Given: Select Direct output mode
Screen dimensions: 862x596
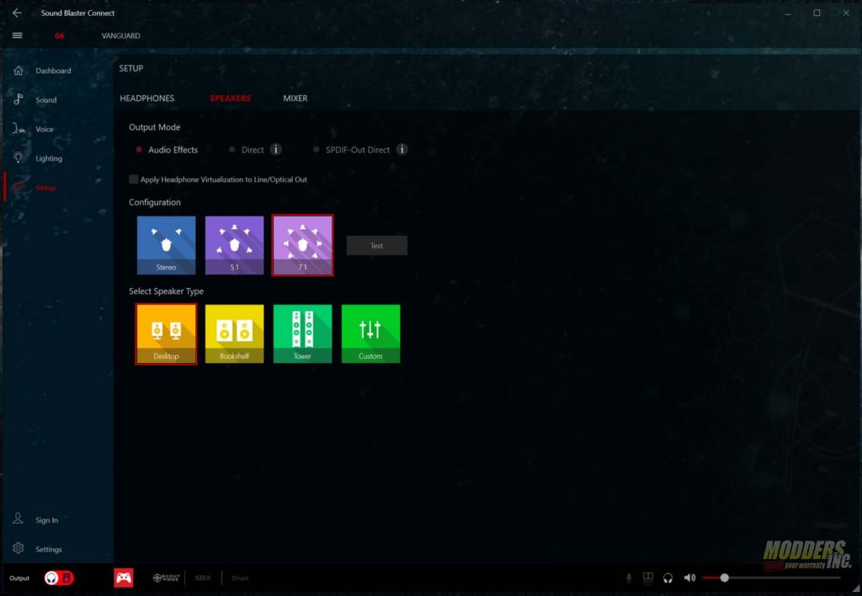Looking at the screenshot, I should [x=247, y=150].
